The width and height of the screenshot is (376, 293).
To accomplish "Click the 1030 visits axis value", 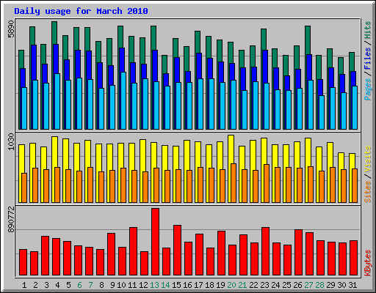I will (11, 141).
